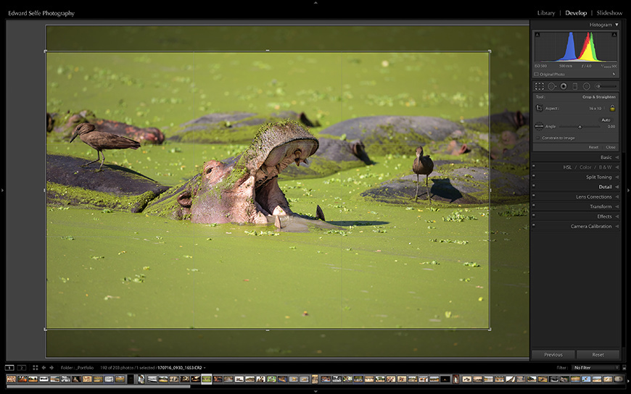Toggle the Detail panel switch

pos(534,185)
